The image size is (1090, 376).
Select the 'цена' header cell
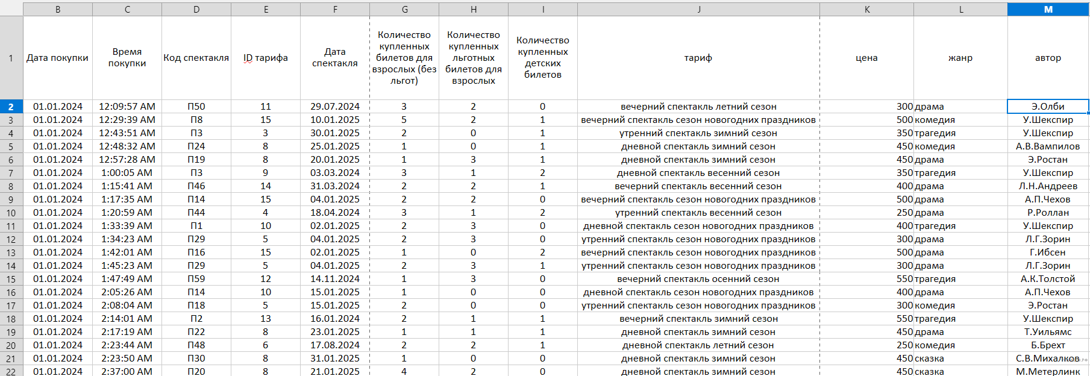(866, 58)
